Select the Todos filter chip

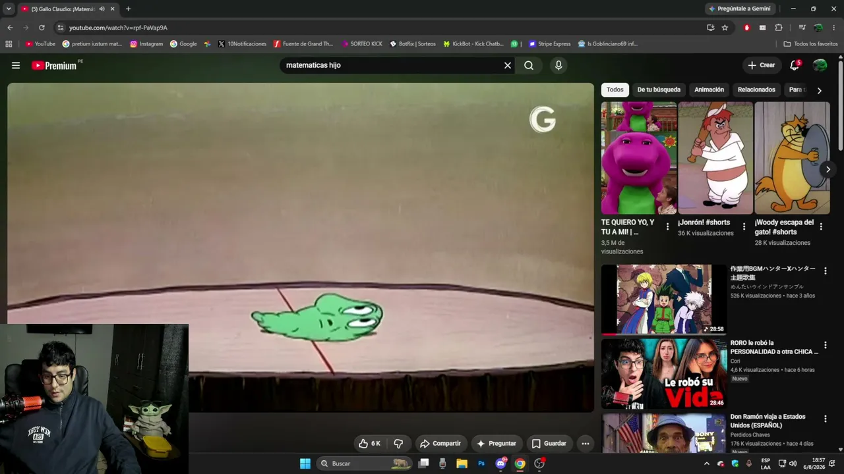tap(615, 90)
